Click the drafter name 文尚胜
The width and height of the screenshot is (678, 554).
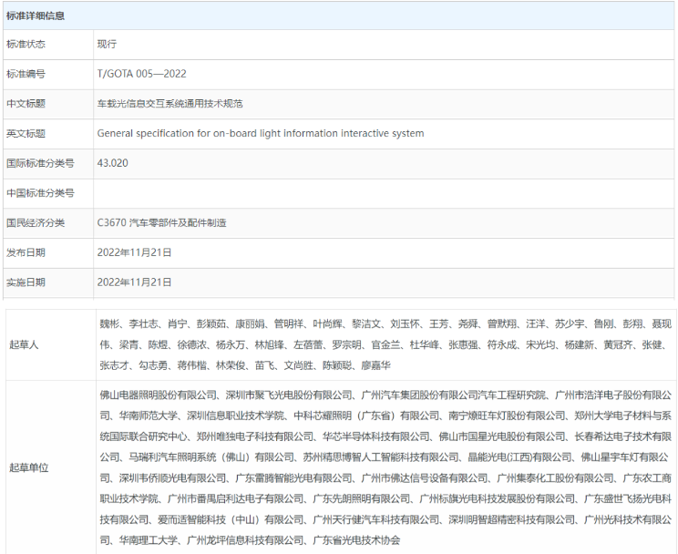click(298, 366)
